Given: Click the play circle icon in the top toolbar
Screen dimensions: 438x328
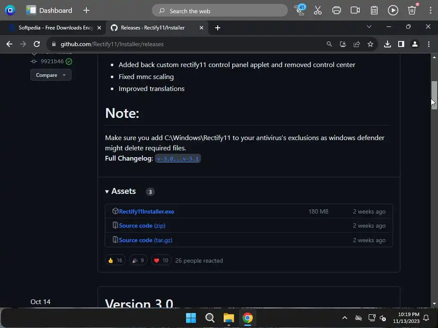Looking at the screenshot, I should pyautogui.click(x=393, y=10).
